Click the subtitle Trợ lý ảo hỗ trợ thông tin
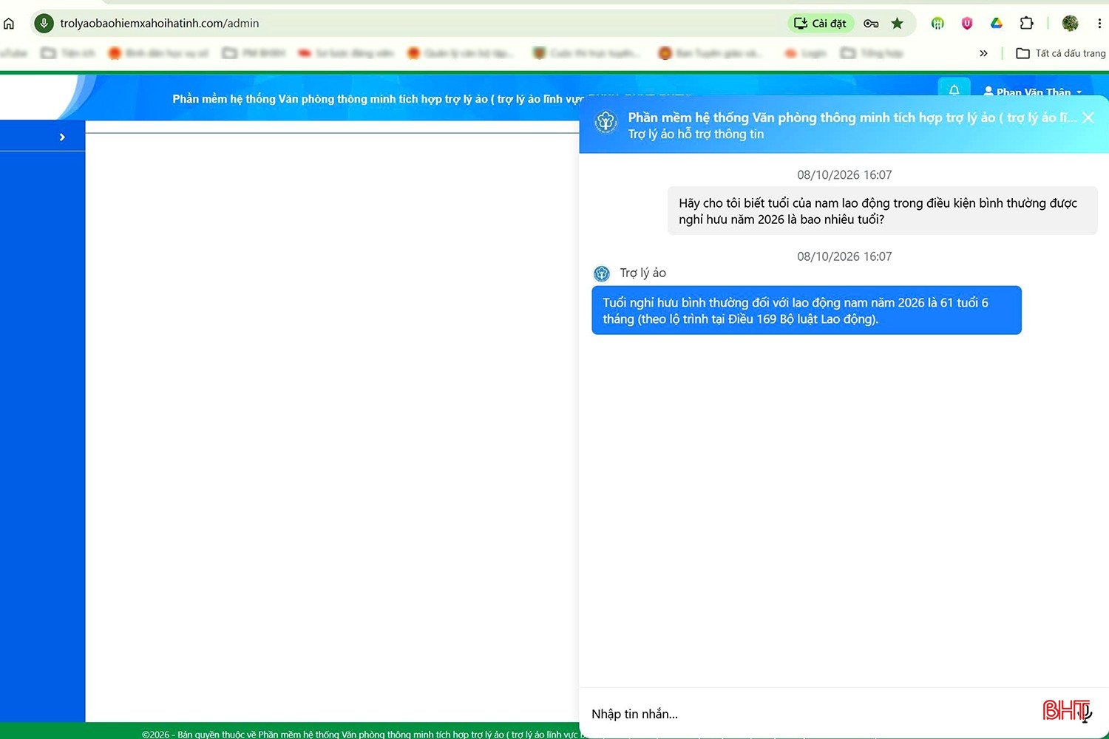This screenshot has height=739, width=1109. coord(696,134)
